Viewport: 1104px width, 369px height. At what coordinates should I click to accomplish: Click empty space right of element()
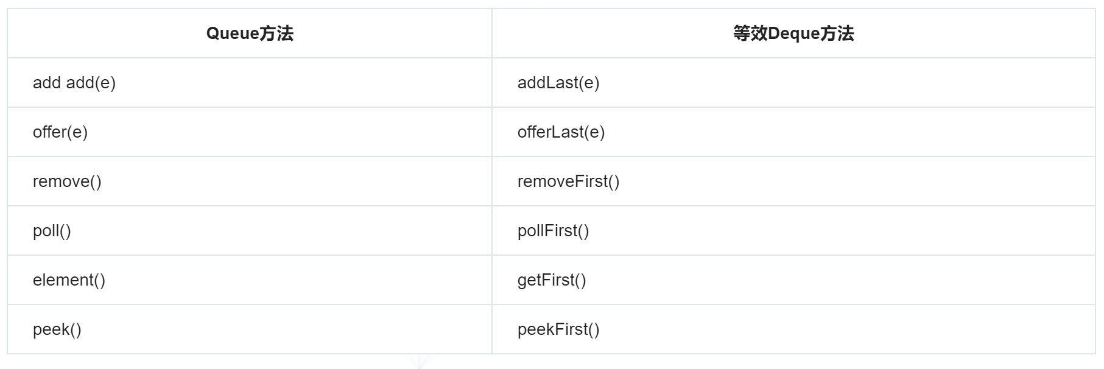click(298, 280)
